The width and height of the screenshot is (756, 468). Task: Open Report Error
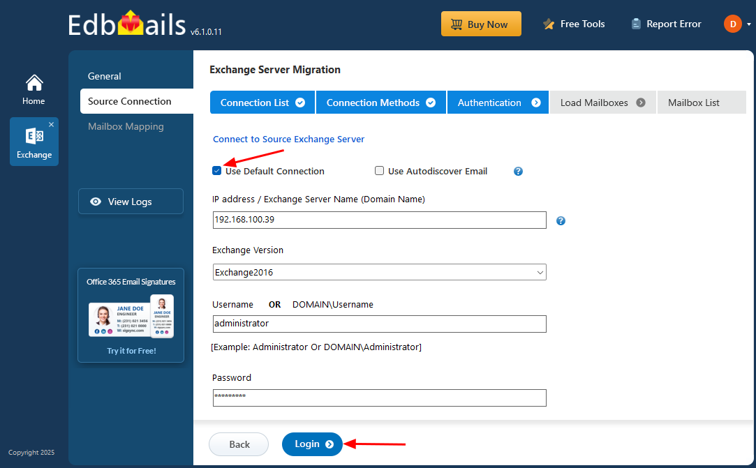[667, 24]
